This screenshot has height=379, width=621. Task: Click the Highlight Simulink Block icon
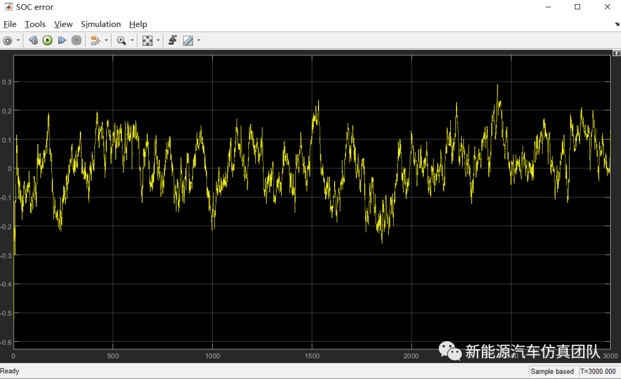[x=95, y=40]
